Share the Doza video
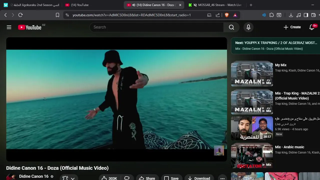Screen dimensions: 320x180 pyautogui.click(x=147, y=178)
